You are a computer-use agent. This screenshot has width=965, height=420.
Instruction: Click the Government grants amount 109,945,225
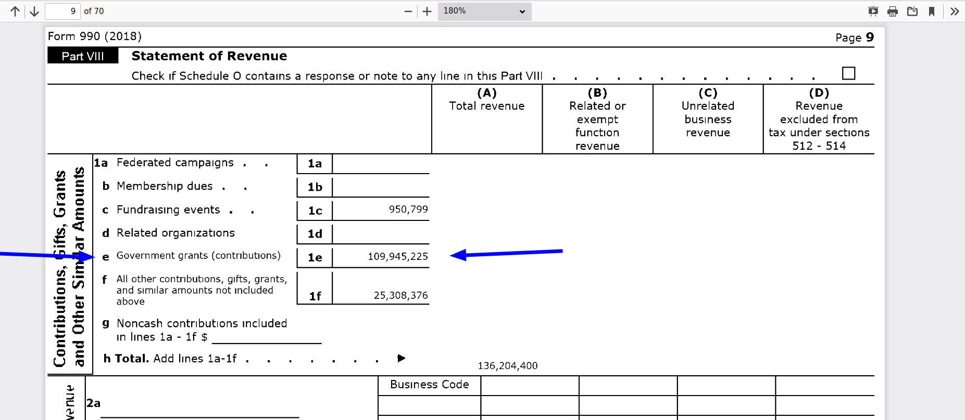coord(398,256)
